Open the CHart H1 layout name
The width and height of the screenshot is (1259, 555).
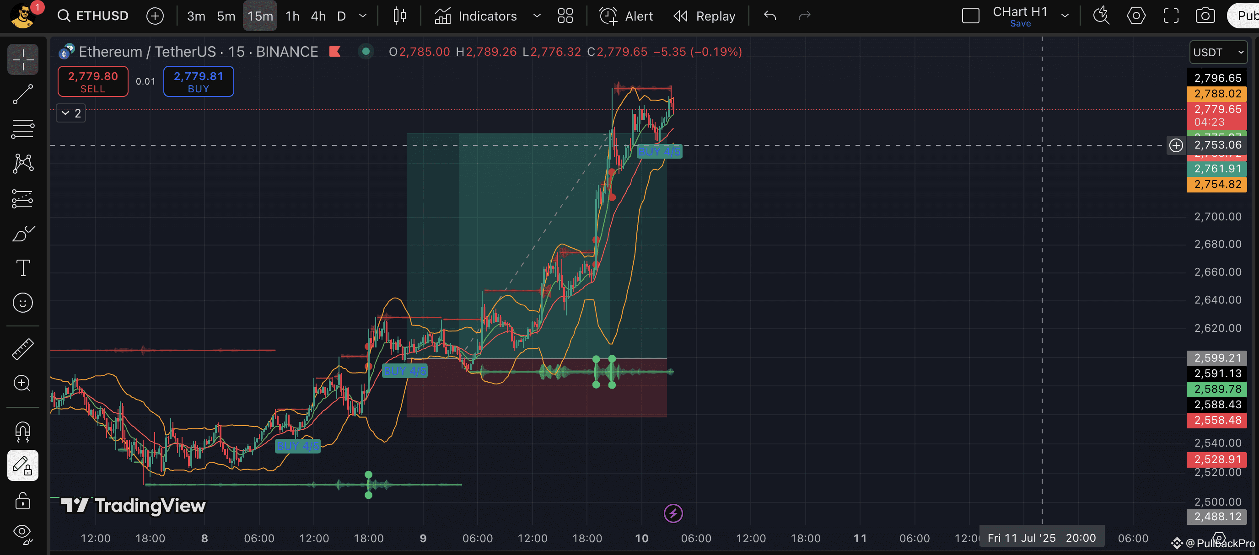tap(1020, 12)
